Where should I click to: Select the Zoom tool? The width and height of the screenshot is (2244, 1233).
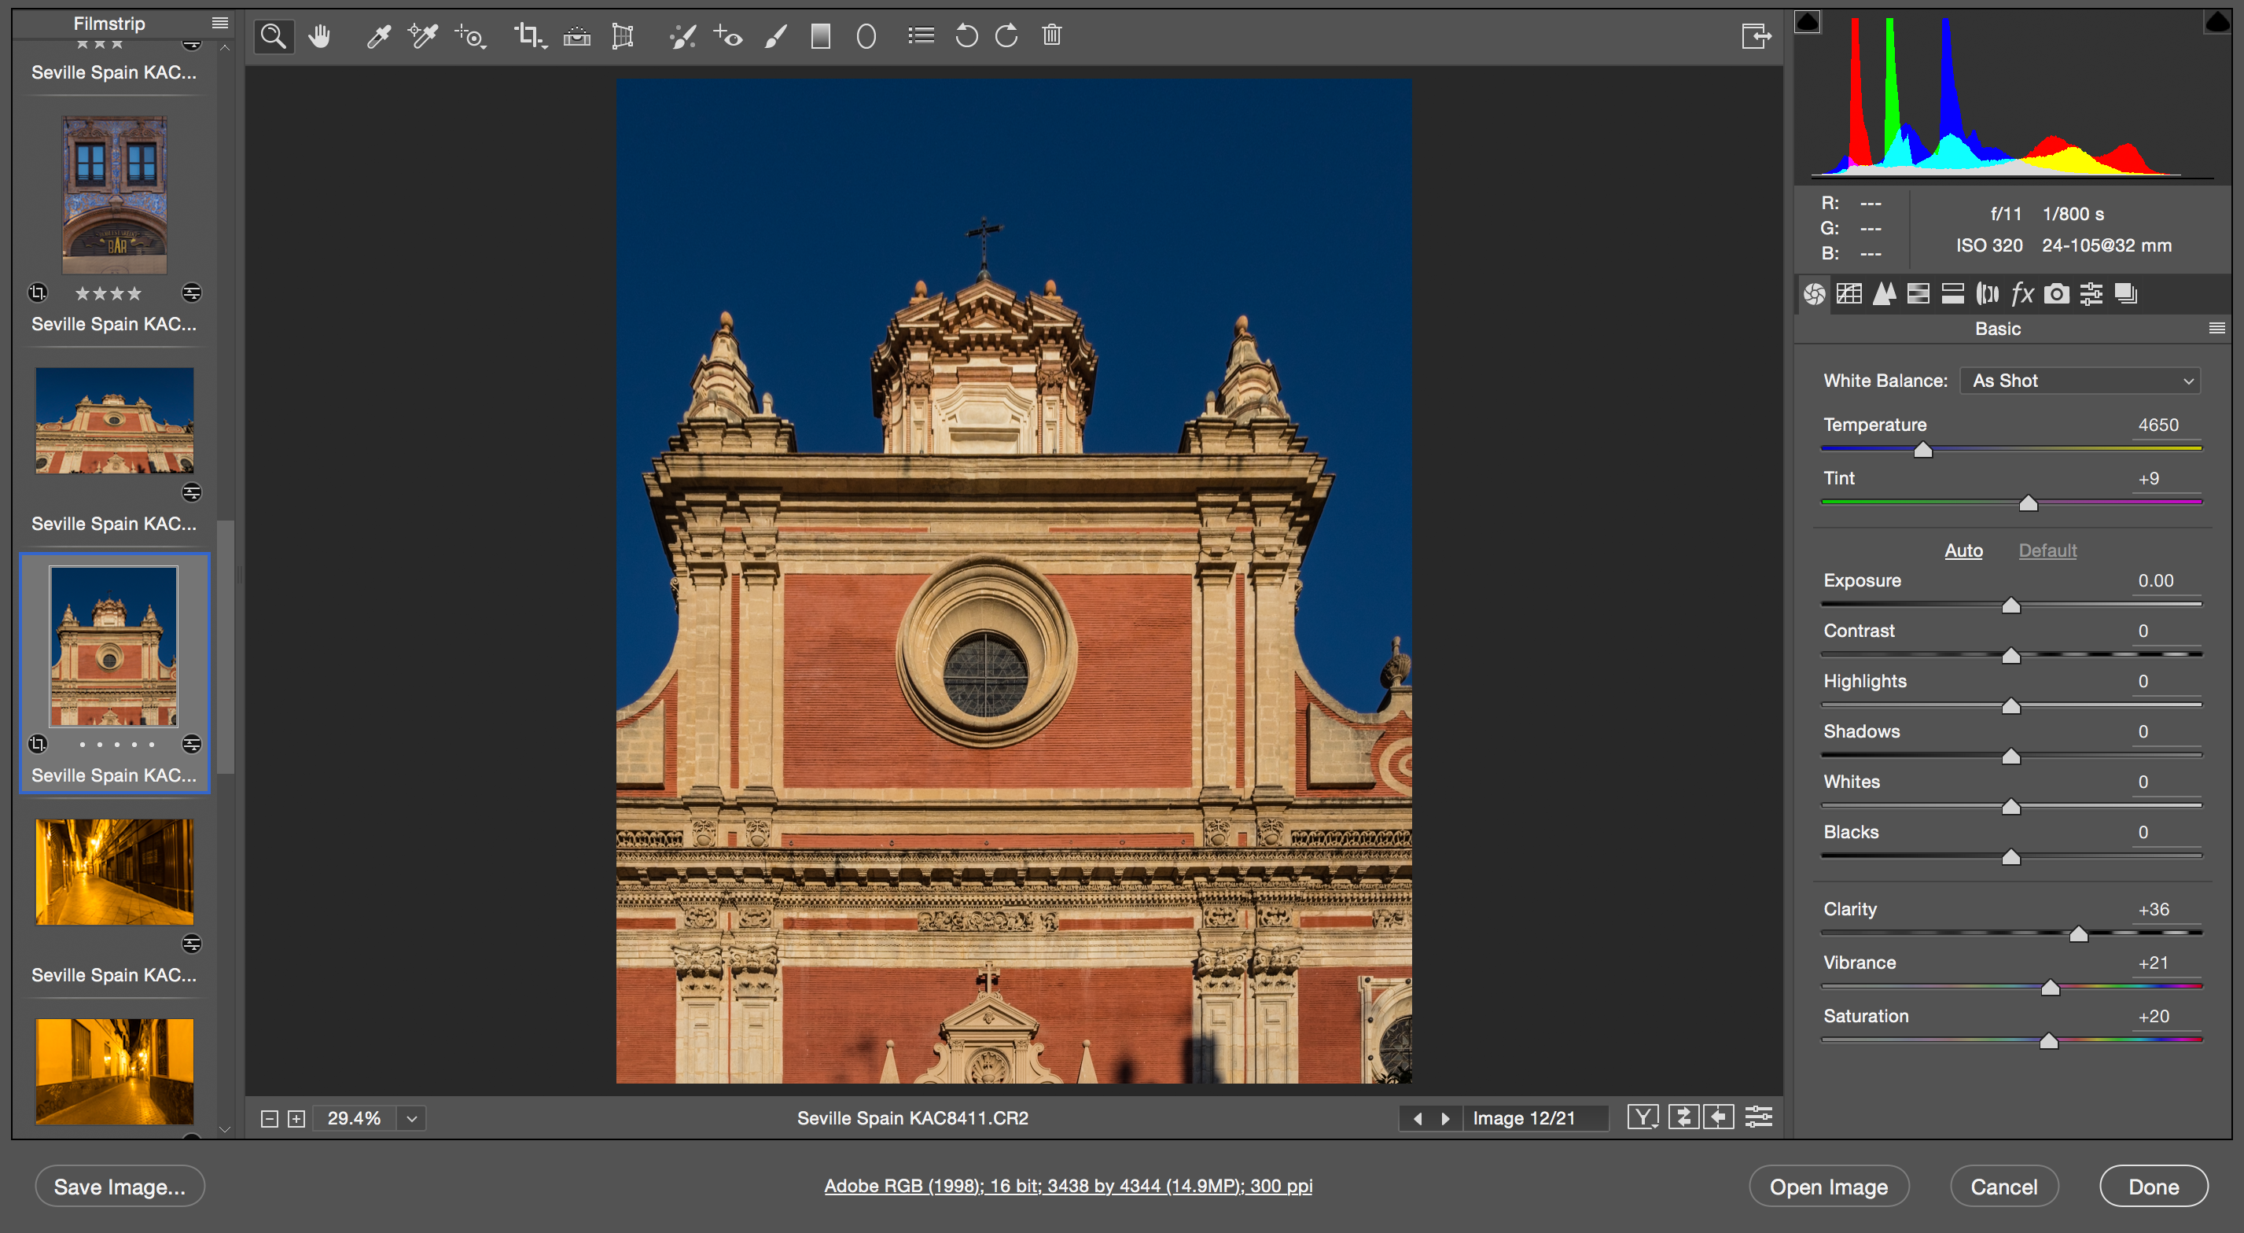click(274, 35)
